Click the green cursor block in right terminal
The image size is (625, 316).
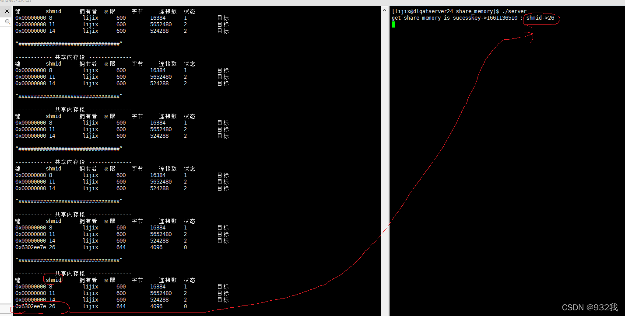click(x=393, y=24)
